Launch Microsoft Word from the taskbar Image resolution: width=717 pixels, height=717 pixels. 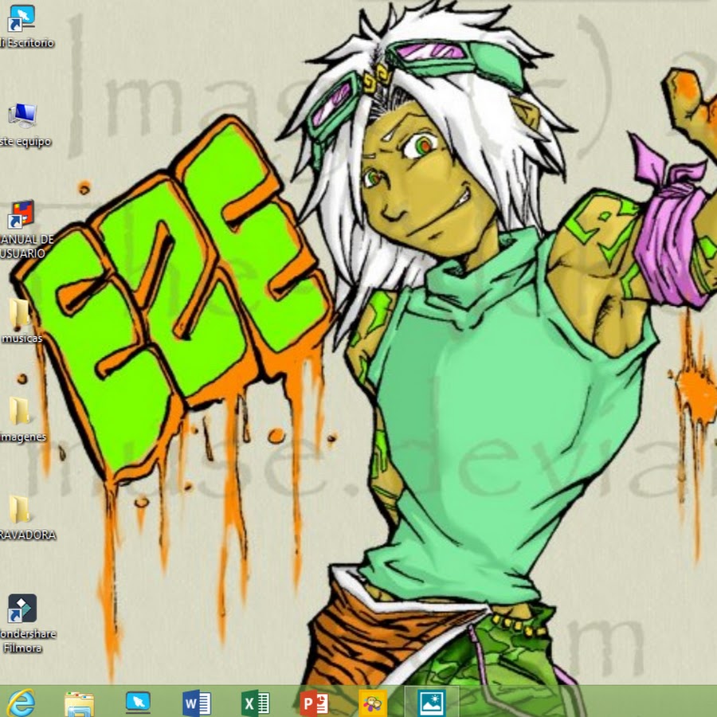(196, 703)
